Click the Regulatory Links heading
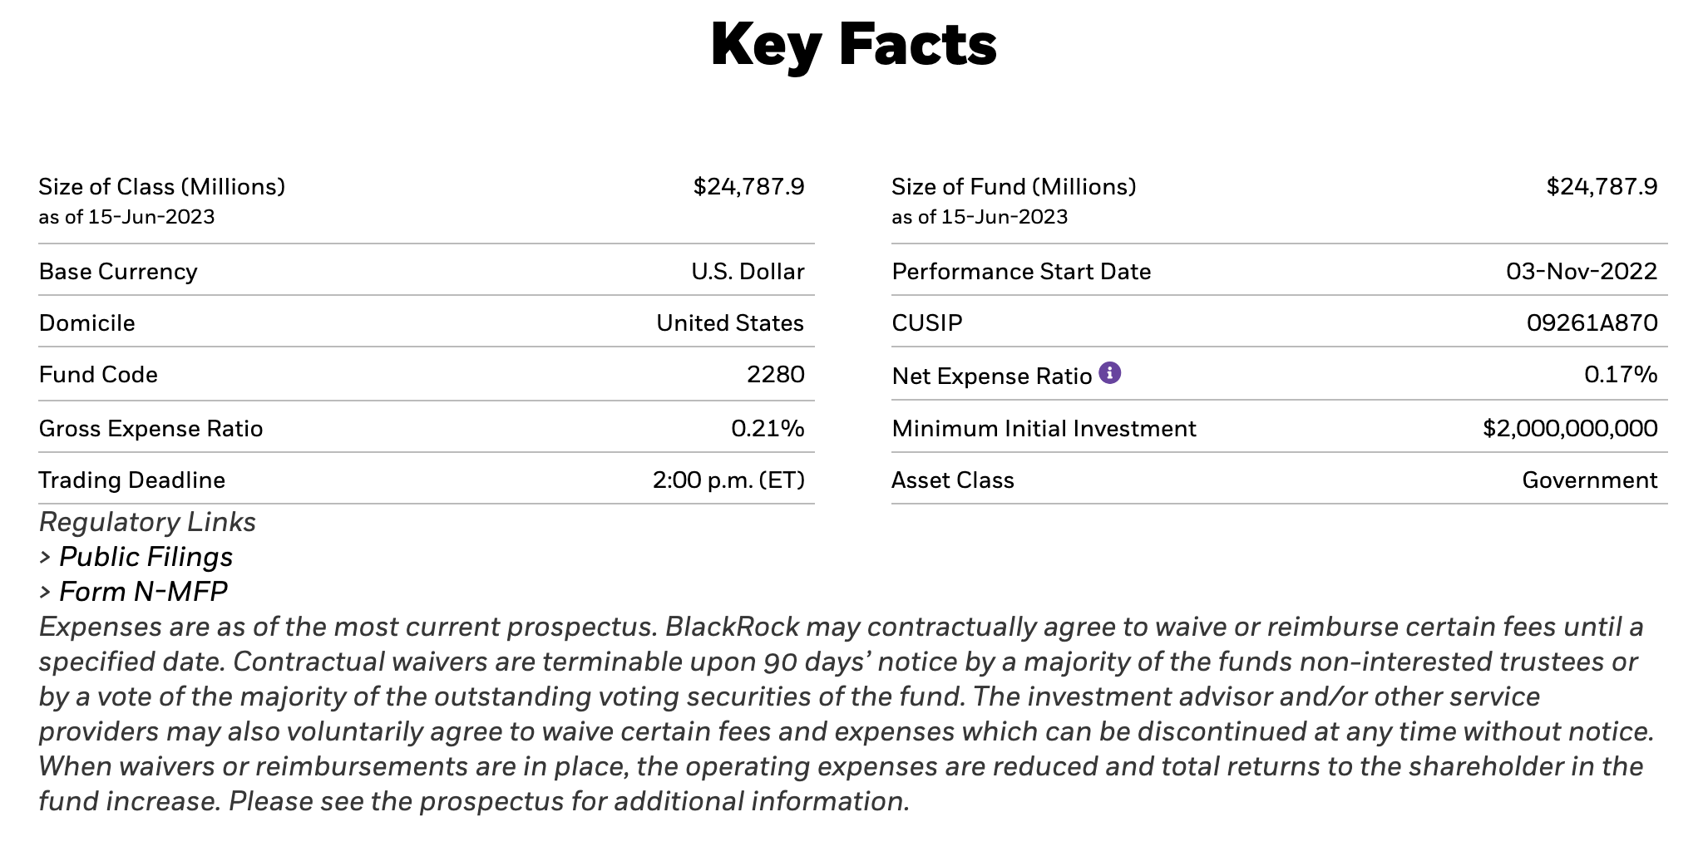The height and width of the screenshot is (866, 1708). (147, 522)
